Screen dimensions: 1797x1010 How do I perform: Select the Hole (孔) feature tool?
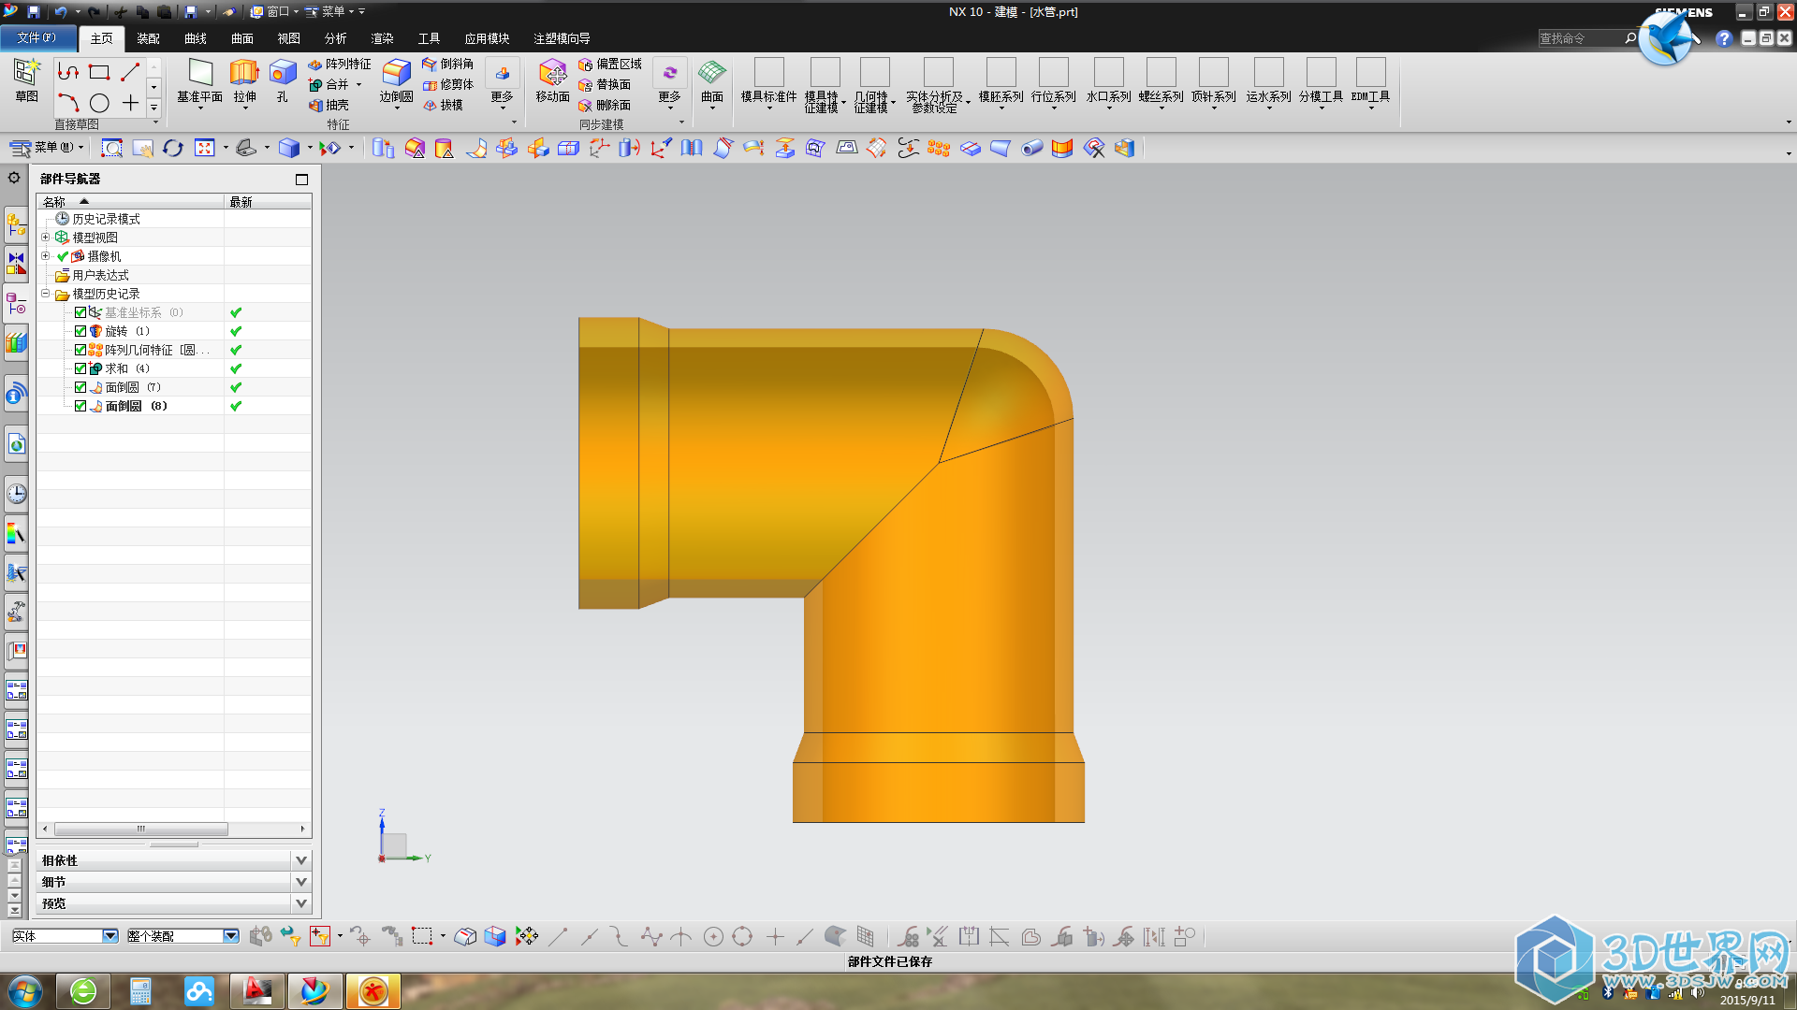(x=283, y=81)
